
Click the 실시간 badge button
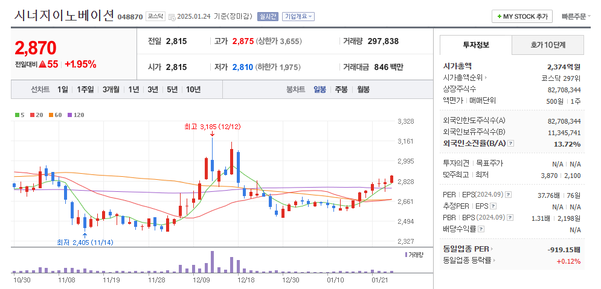click(x=268, y=16)
